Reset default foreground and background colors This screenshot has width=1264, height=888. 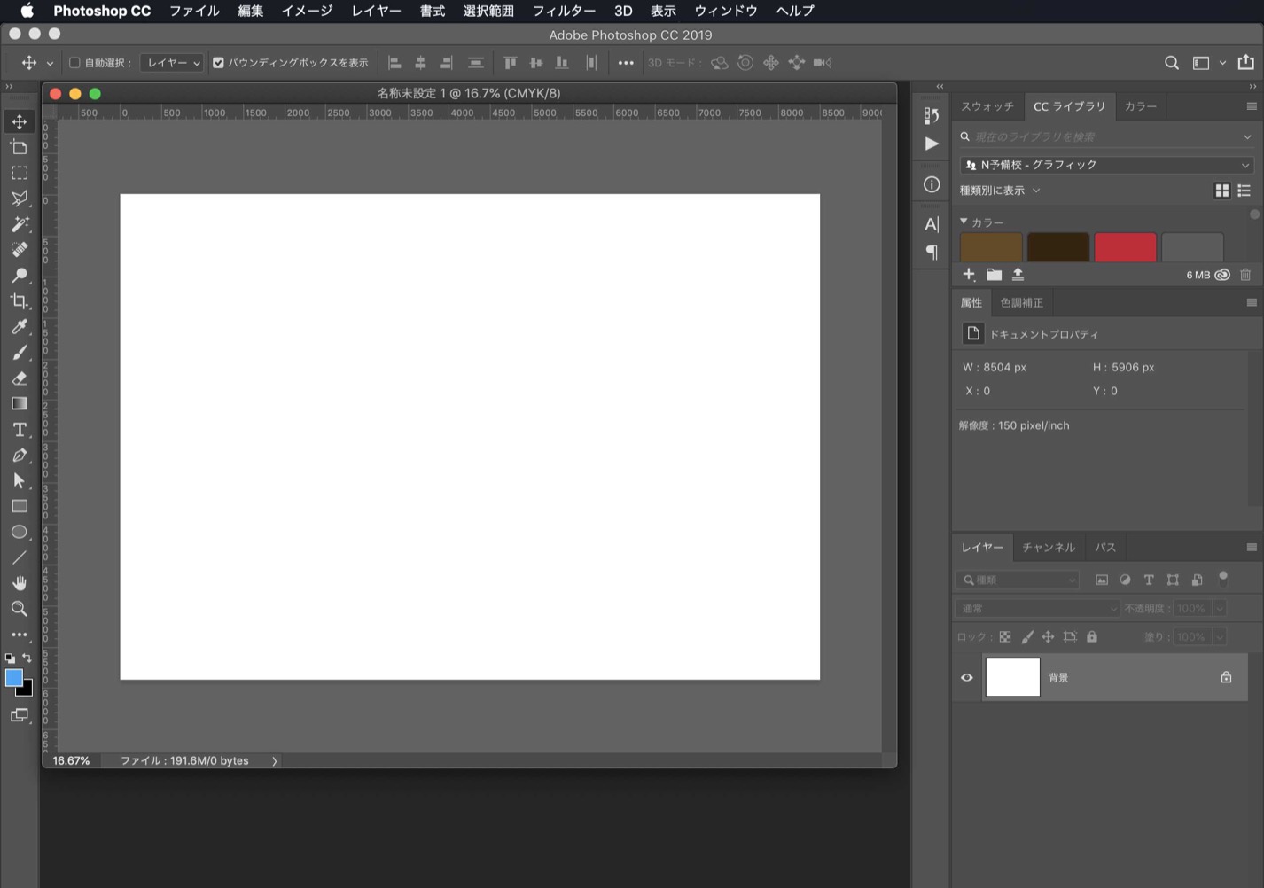(x=10, y=658)
